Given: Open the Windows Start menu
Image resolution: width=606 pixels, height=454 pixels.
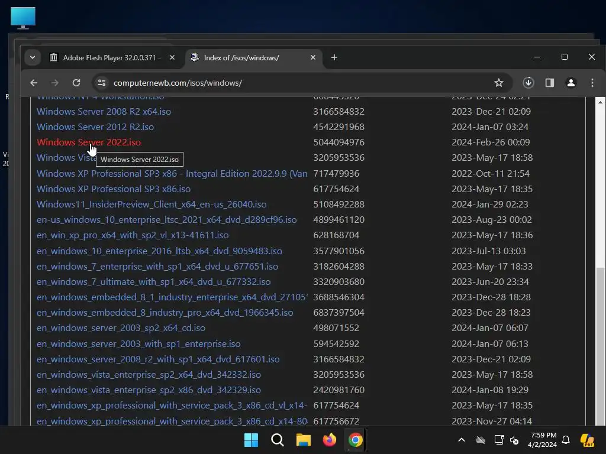Looking at the screenshot, I should tap(251, 440).
